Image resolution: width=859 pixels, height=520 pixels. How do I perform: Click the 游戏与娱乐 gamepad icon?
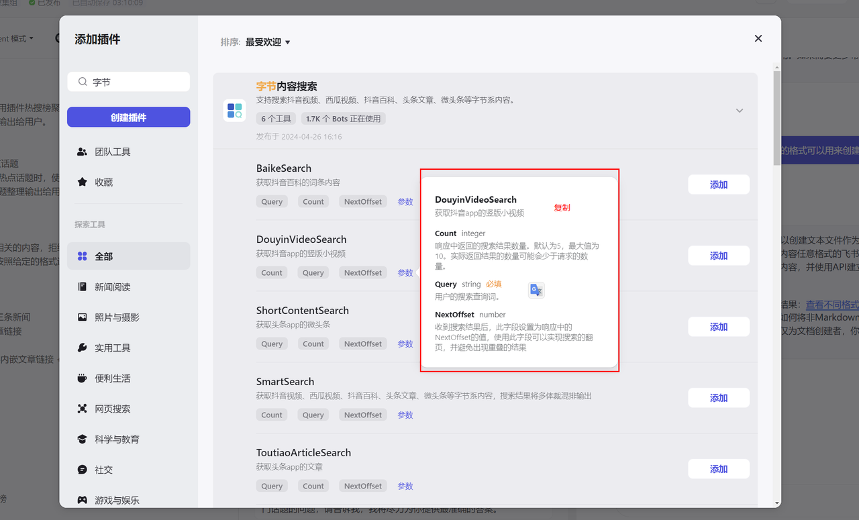tap(83, 500)
